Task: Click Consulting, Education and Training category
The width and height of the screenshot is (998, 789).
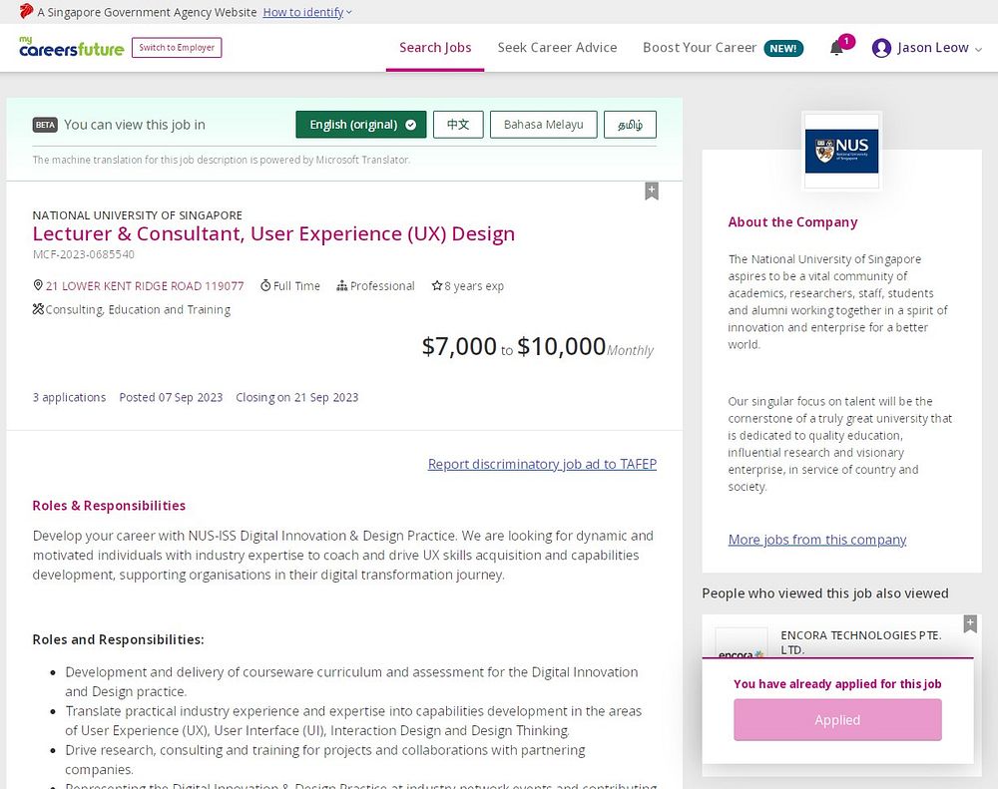Action: [x=132, y=310]
